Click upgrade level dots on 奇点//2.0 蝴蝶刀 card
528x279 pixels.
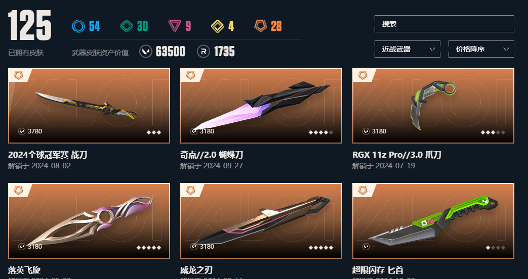pyautogui.click(x=321, y=132)
